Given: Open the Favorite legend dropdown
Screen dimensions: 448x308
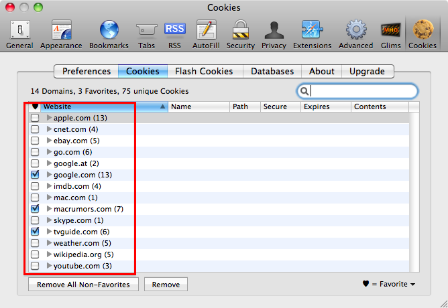Looking at the screenshot, I should [x=389, y=284].
